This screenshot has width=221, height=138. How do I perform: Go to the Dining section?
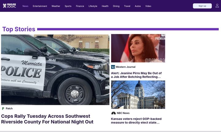[116, 6]
